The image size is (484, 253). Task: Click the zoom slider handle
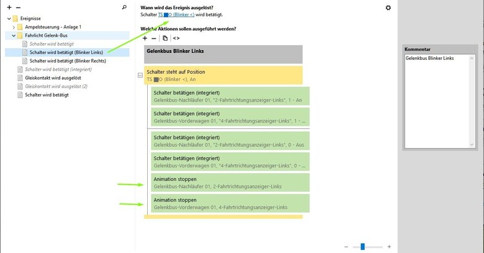pos(363,247)
